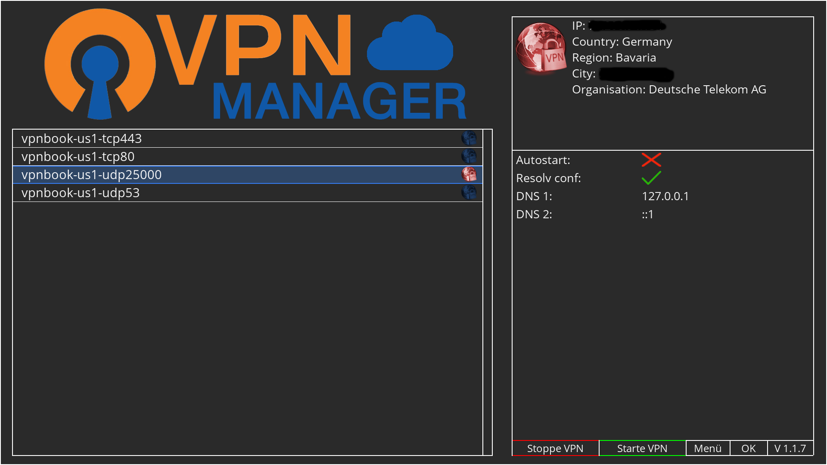Click the V 1.1.7 version label
827x465 pixels.
point(790,448)
